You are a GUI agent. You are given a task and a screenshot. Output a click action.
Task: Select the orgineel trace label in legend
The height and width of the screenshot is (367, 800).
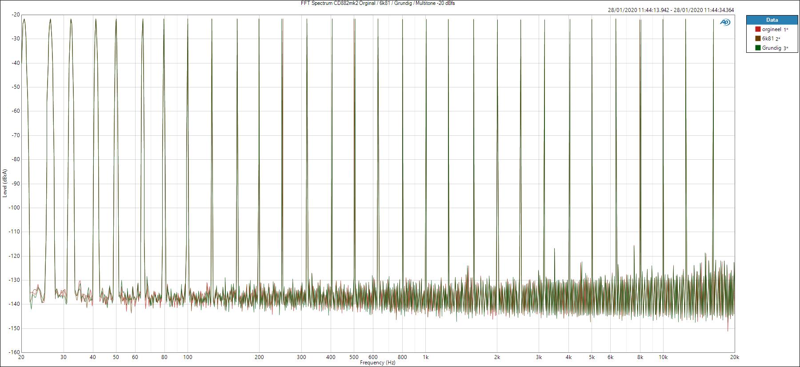[x=772, y=29]
